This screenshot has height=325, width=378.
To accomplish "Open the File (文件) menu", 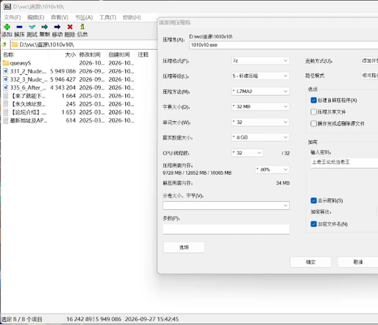I will coord(12,17).
